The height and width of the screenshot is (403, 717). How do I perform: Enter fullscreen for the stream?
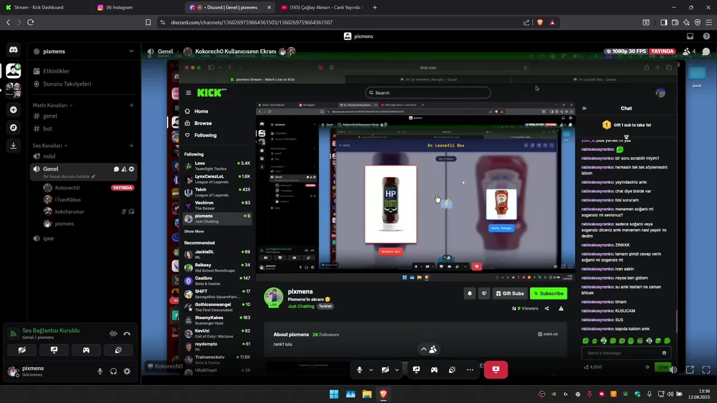click(706, 370)
